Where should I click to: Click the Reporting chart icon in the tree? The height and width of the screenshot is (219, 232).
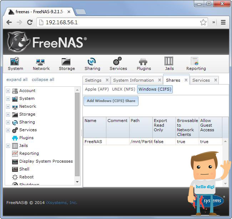point(15,154)
